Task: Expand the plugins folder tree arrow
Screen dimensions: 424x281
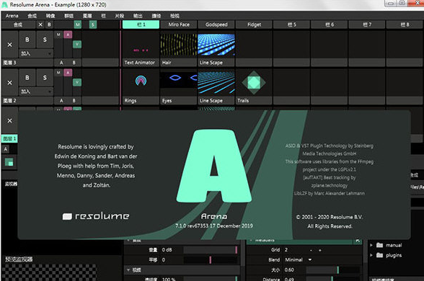Action: [x=371, y=255]
